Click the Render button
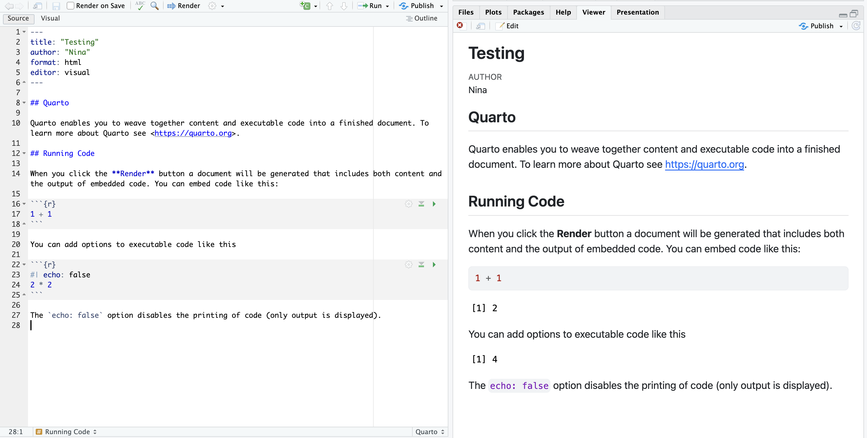Viewport: 867px width, 438px height. [x=184, y=6]
